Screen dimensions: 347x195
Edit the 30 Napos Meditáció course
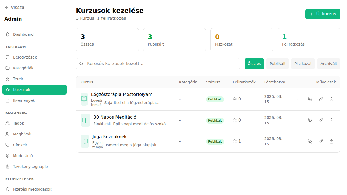tap(321, 120)
